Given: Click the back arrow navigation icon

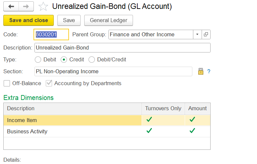Looking at the screenshot, I should pyautogui.click(x=11, y=6).
